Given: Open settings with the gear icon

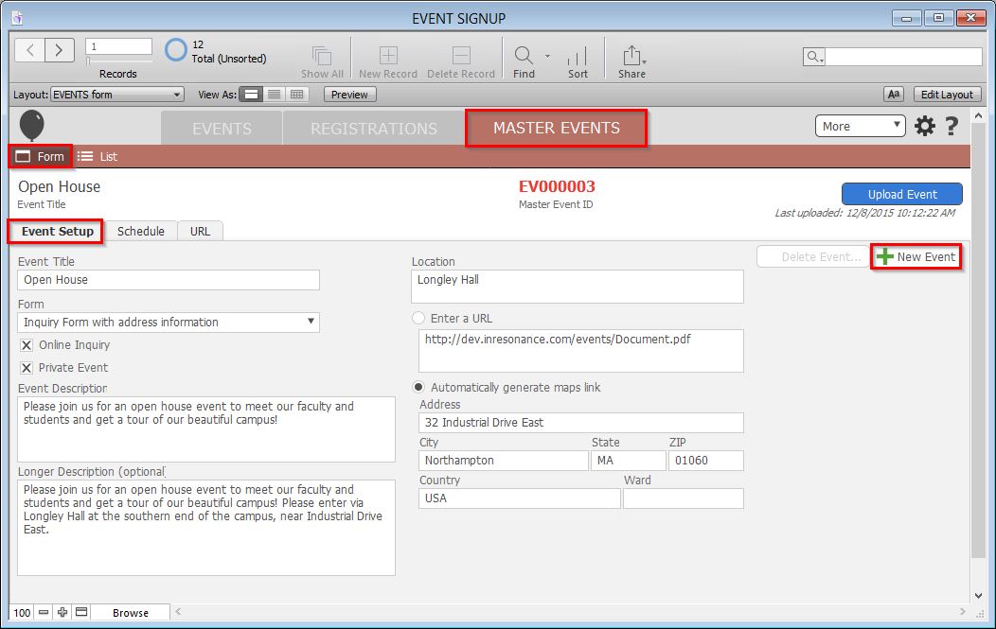Looking at the screenshot, I should [x=924, y=126].
